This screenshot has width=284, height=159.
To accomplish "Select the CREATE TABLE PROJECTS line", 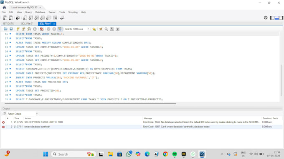I will pos(86,73).
